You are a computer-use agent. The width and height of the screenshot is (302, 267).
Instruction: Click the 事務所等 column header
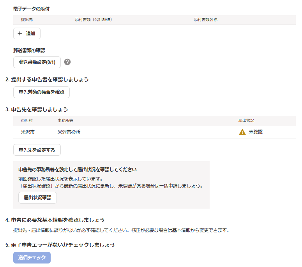pyautogui.click(x=65, y=120)
